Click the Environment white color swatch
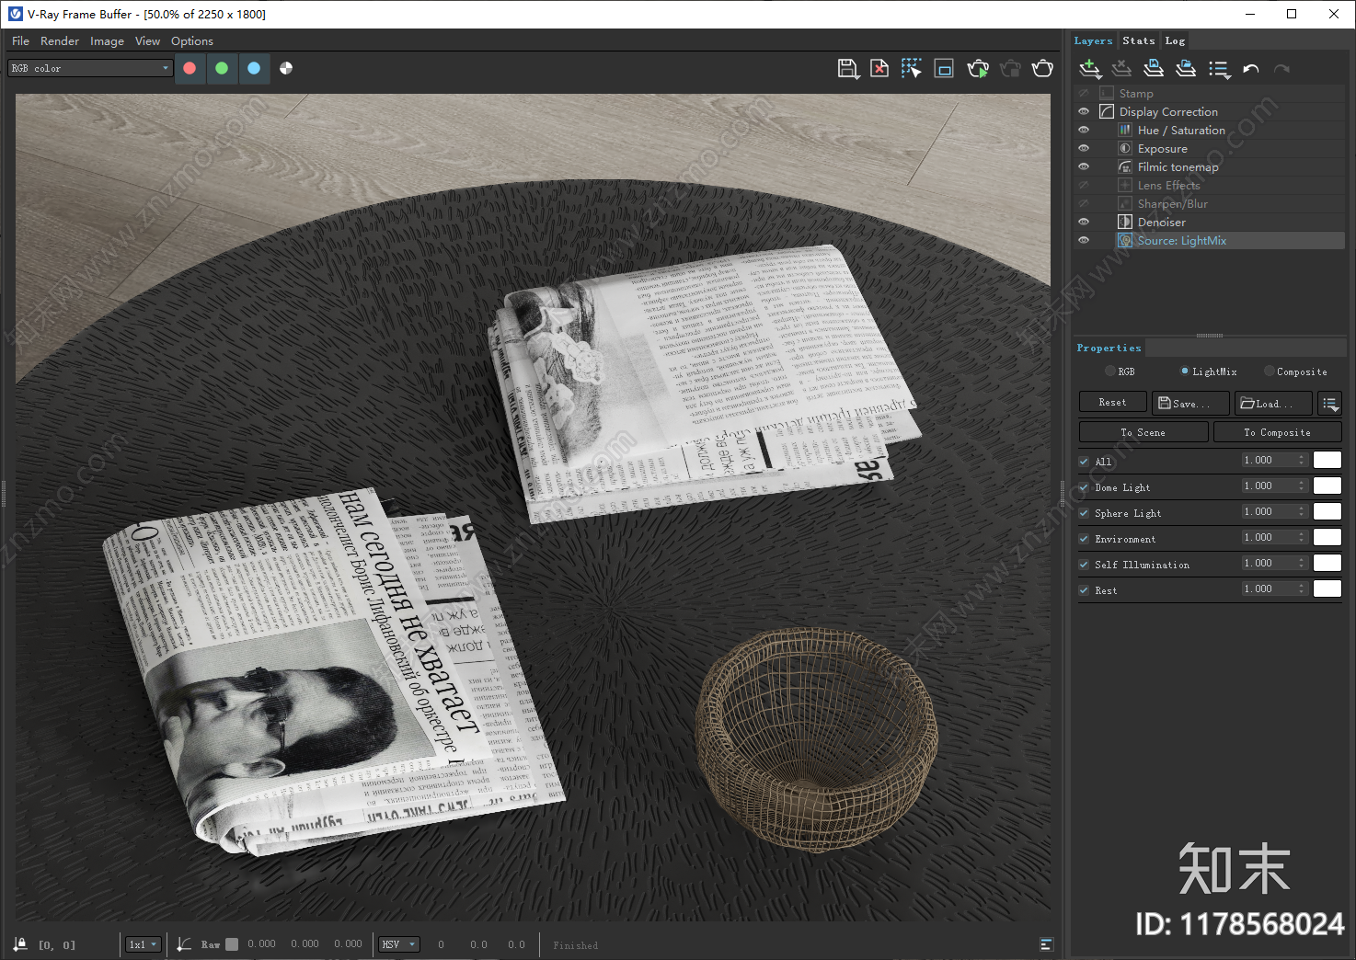 coord(1327,537)
